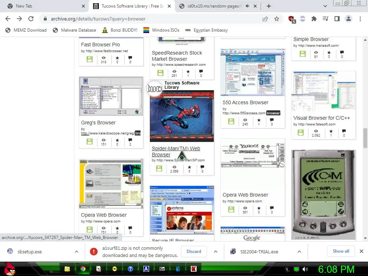Image resolution: width=368 pixels, height=276 pixels.
Task: Open Chrome from the taskbar
Action: (83, 269)
